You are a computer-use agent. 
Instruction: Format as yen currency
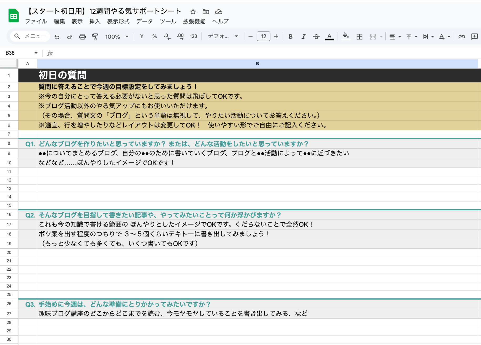(x=142, y=36)
